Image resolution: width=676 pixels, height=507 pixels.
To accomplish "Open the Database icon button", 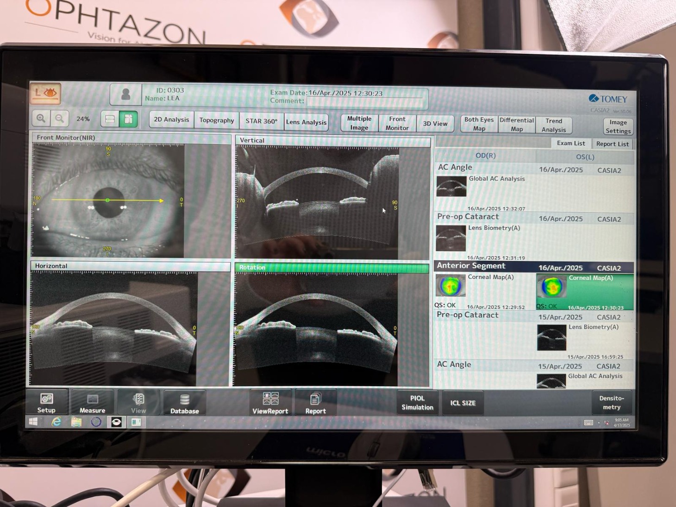I will pos(184,403).
